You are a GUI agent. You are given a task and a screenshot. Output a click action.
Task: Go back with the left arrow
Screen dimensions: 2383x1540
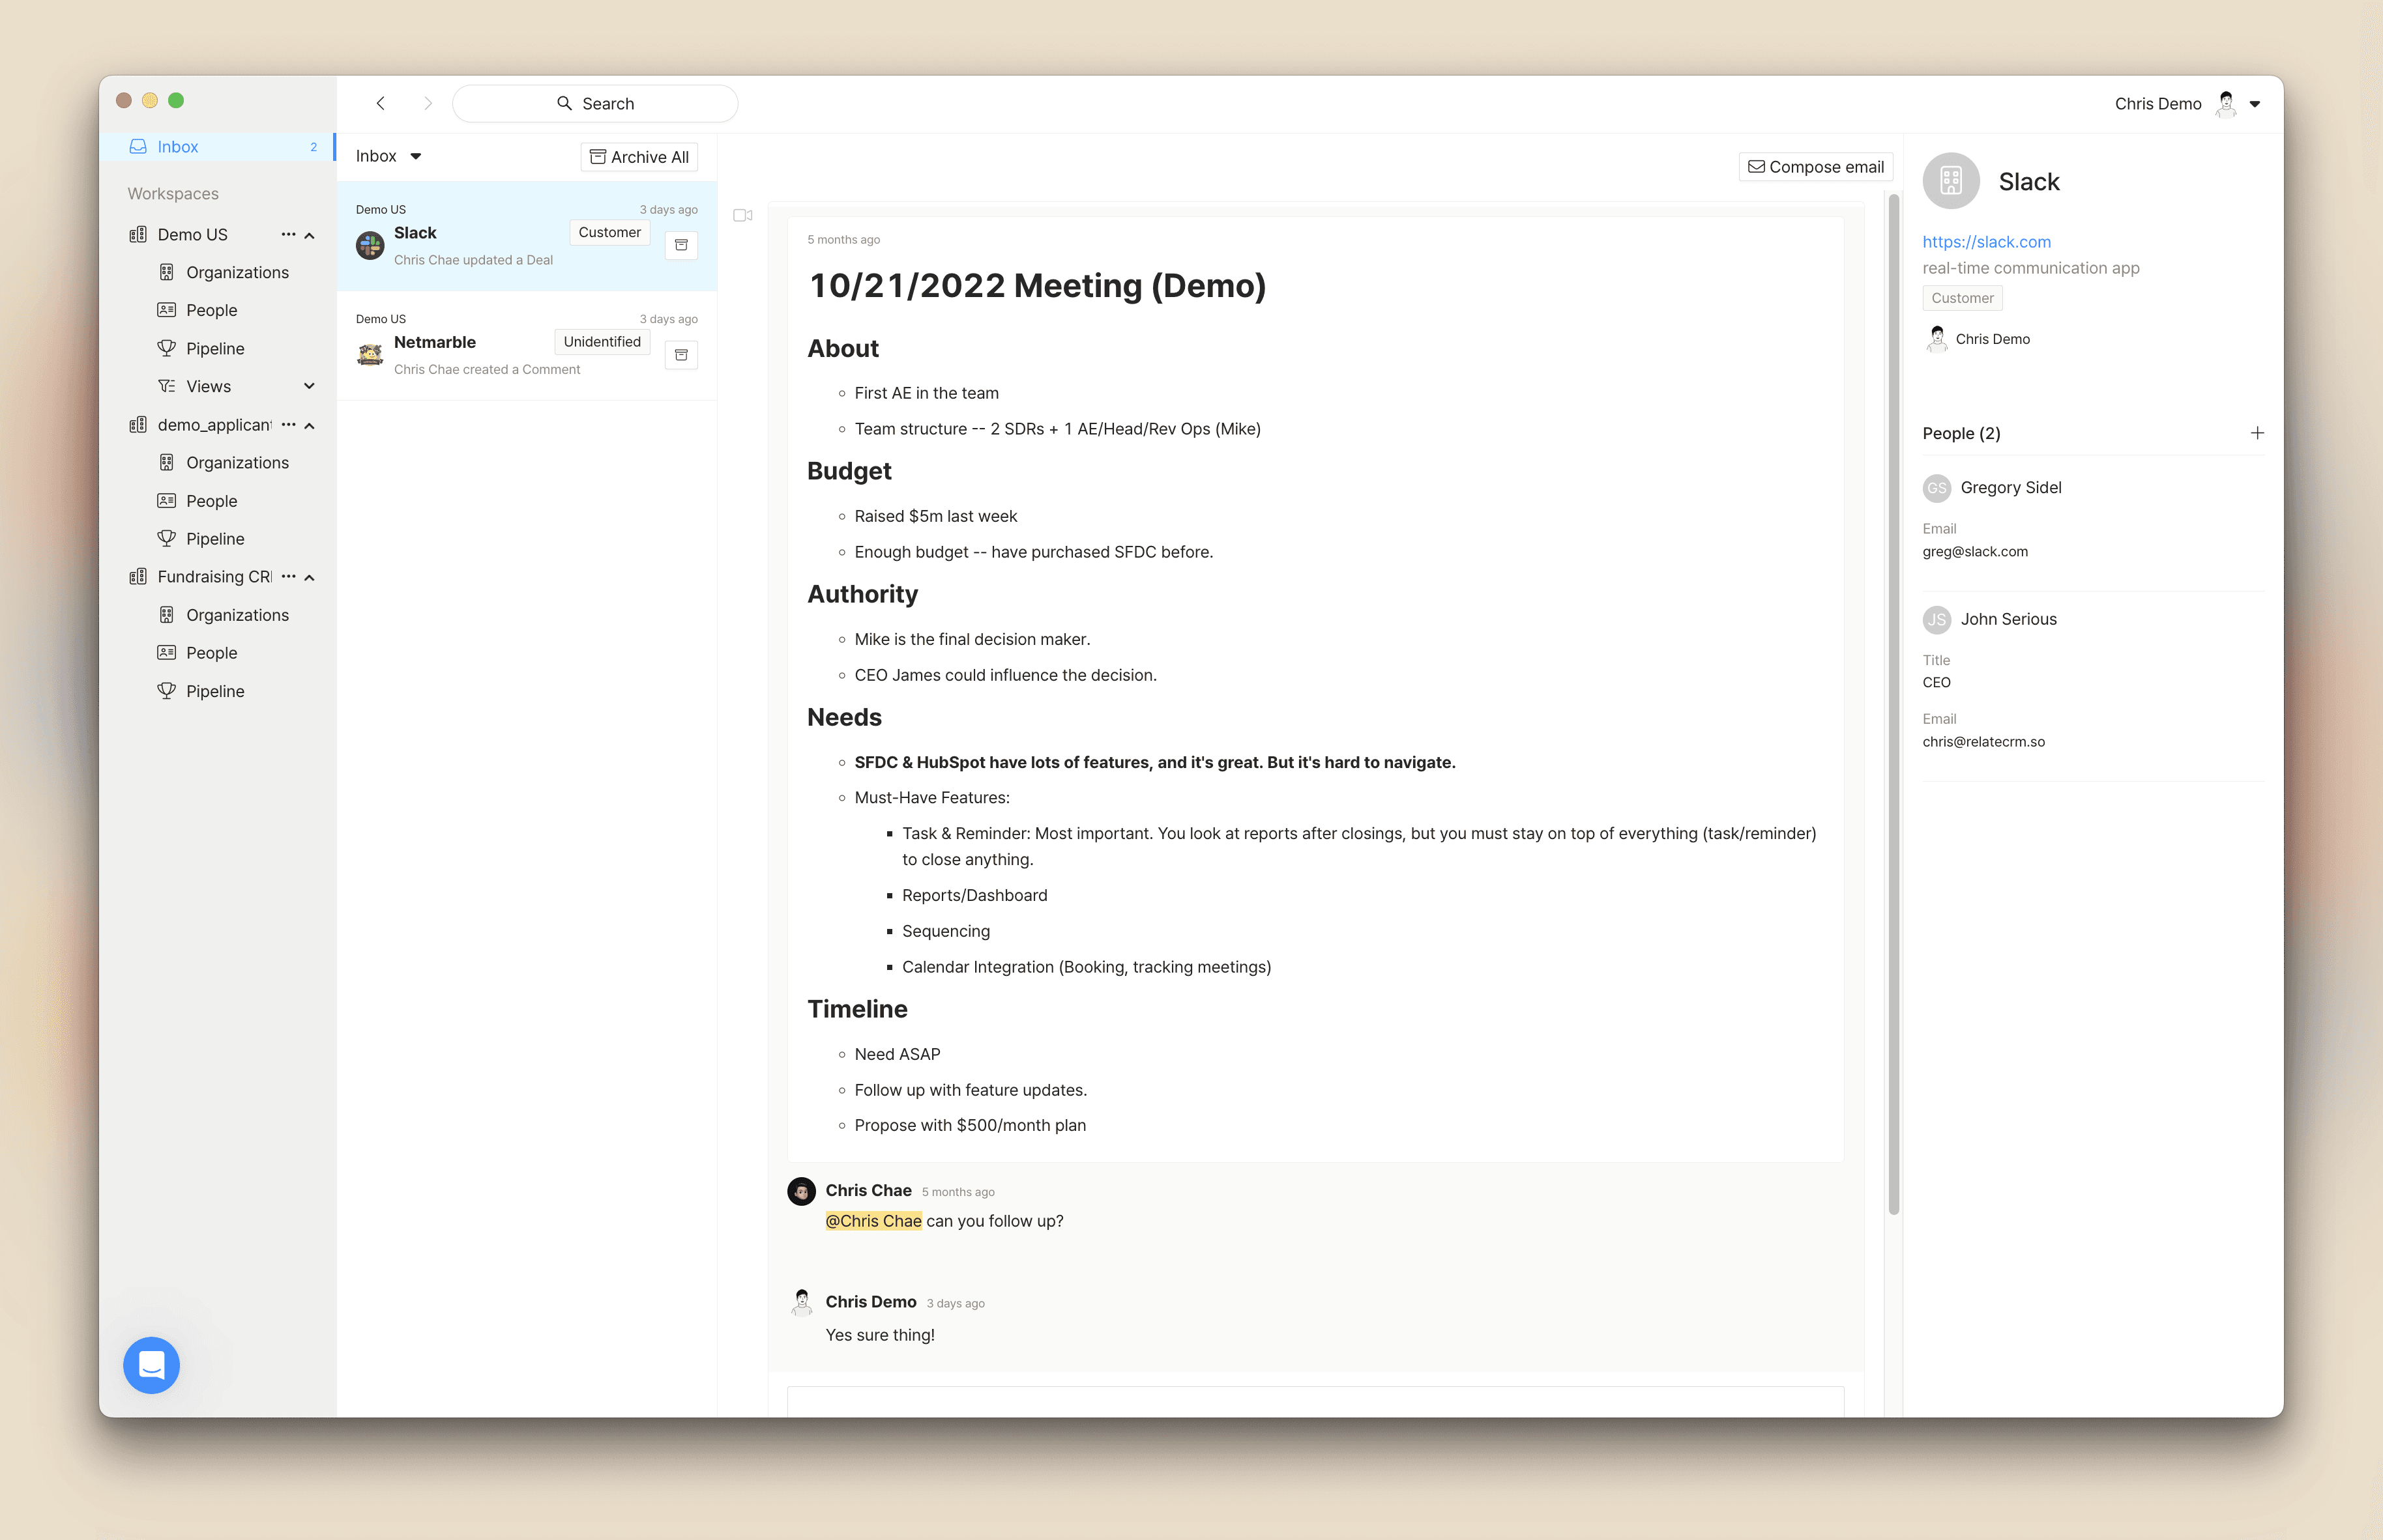(x=381, y=103)
